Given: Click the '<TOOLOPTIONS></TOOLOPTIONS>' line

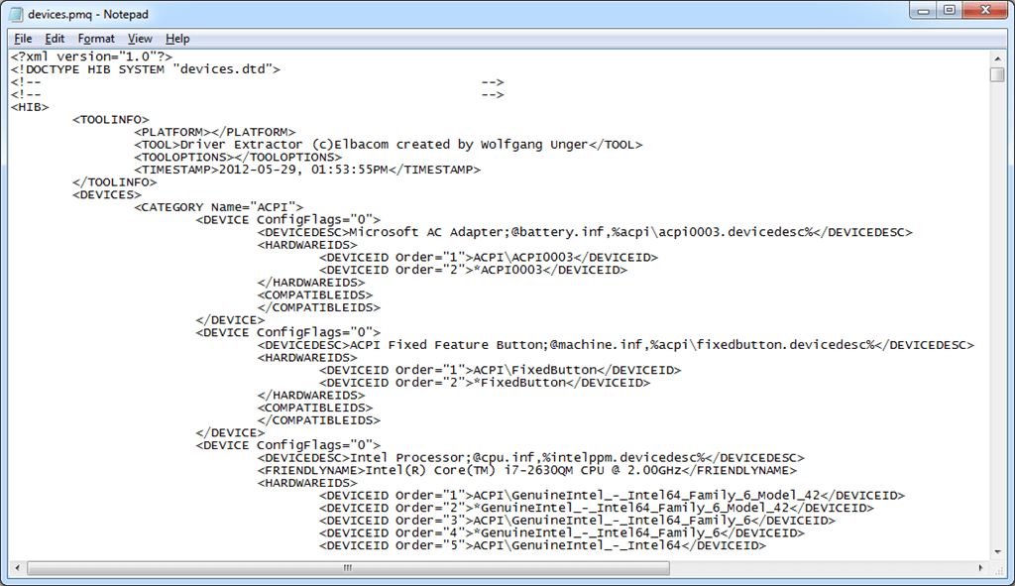Looking at the screenshot, I should (x=238, y=158).
